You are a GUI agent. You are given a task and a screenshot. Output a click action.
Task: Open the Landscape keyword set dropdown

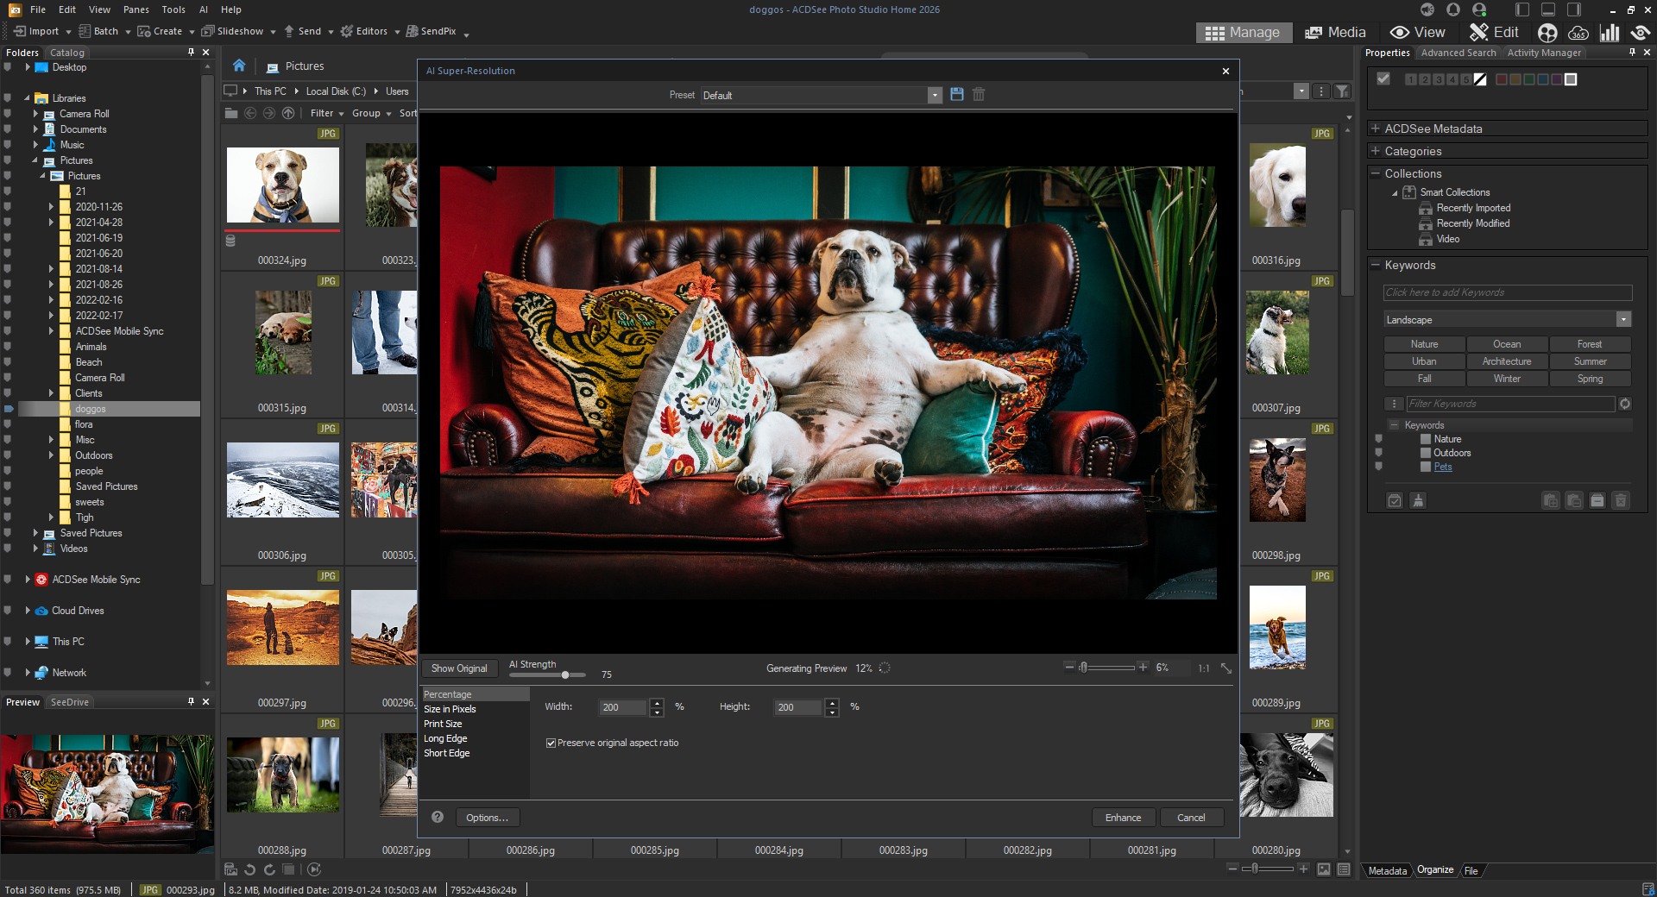pos(1623,320)
